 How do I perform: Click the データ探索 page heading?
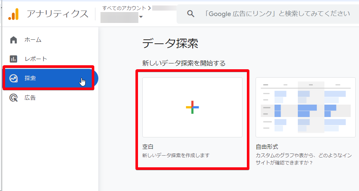pyautogui.click(x=170, y=43)
